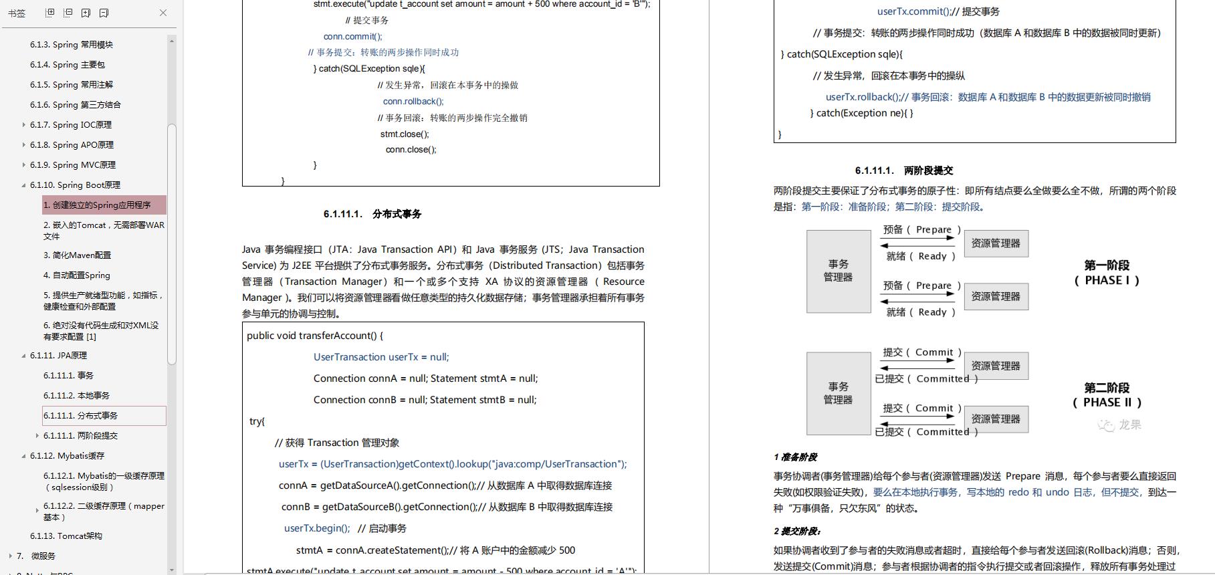
Task: Click the bookmark panel scrollbar thumb
Action: pos(172,244)
